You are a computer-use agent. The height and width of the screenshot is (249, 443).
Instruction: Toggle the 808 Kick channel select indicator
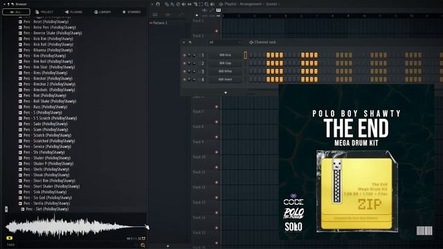tap(245, 55)
